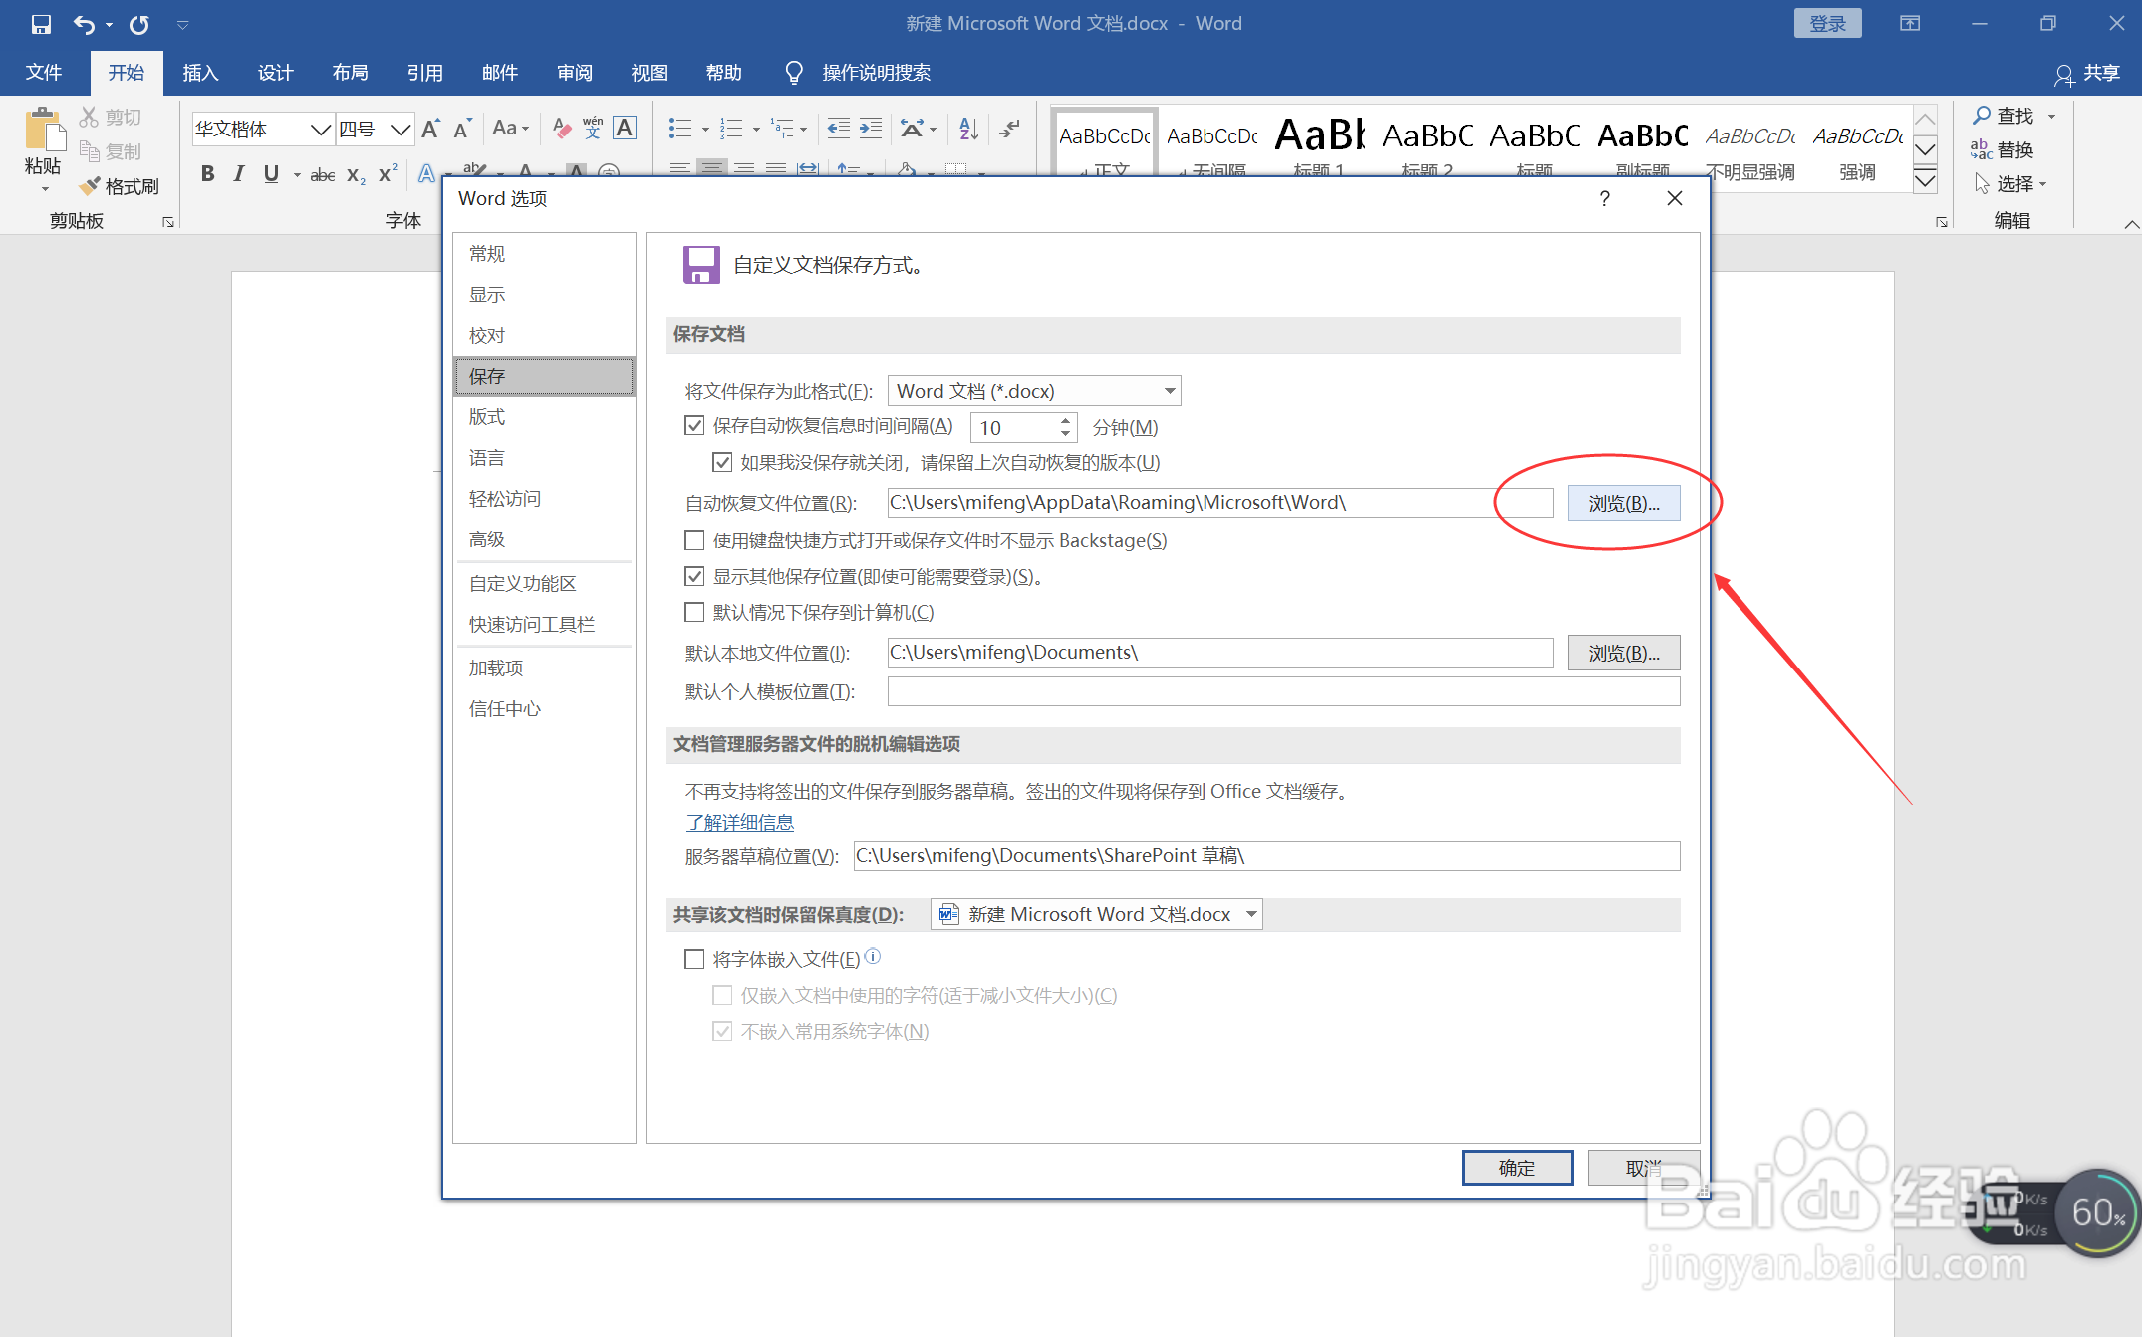This screenshot has height=1337, width=2142.
Task: Check the embed fonts in file option
Action: pos(694,959)
